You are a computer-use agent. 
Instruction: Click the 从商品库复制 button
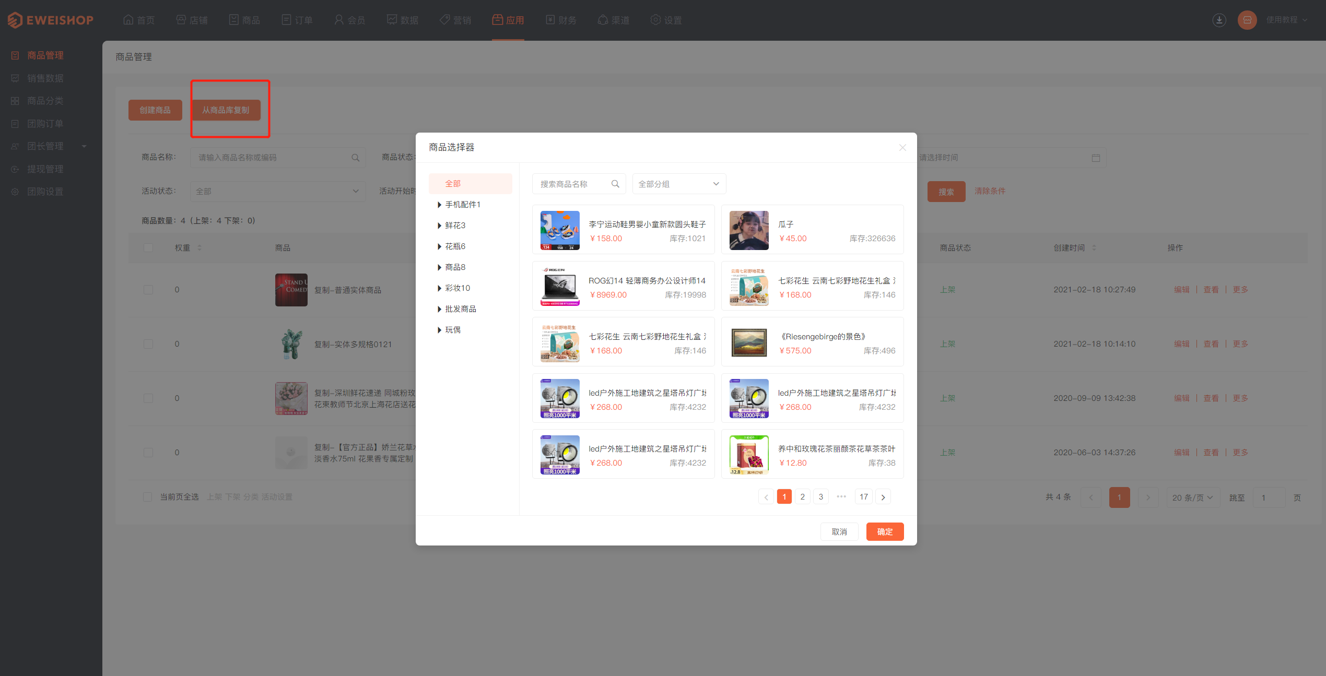(226, 110)
